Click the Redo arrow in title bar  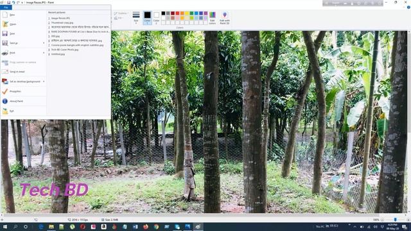[x=18, y=3]
